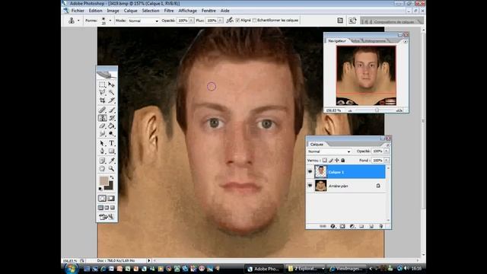Open the layer blend mode dropdown
Image resolution: width=487 pixels, height=274 pixels.
[329, 151]
